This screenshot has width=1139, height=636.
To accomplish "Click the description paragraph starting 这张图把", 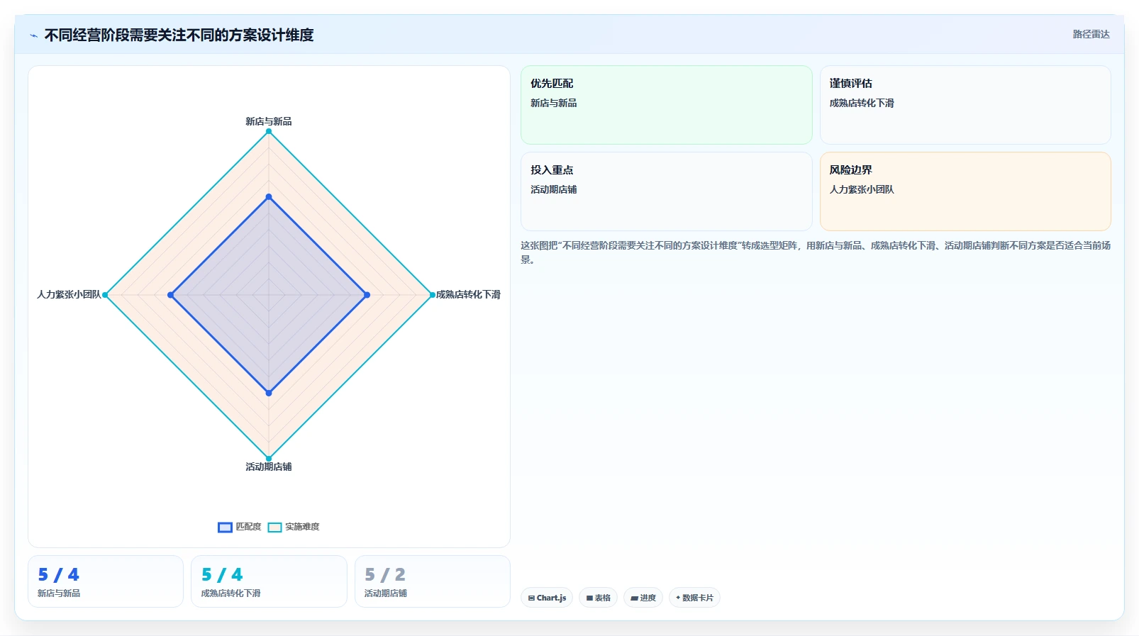I will 816,252.
